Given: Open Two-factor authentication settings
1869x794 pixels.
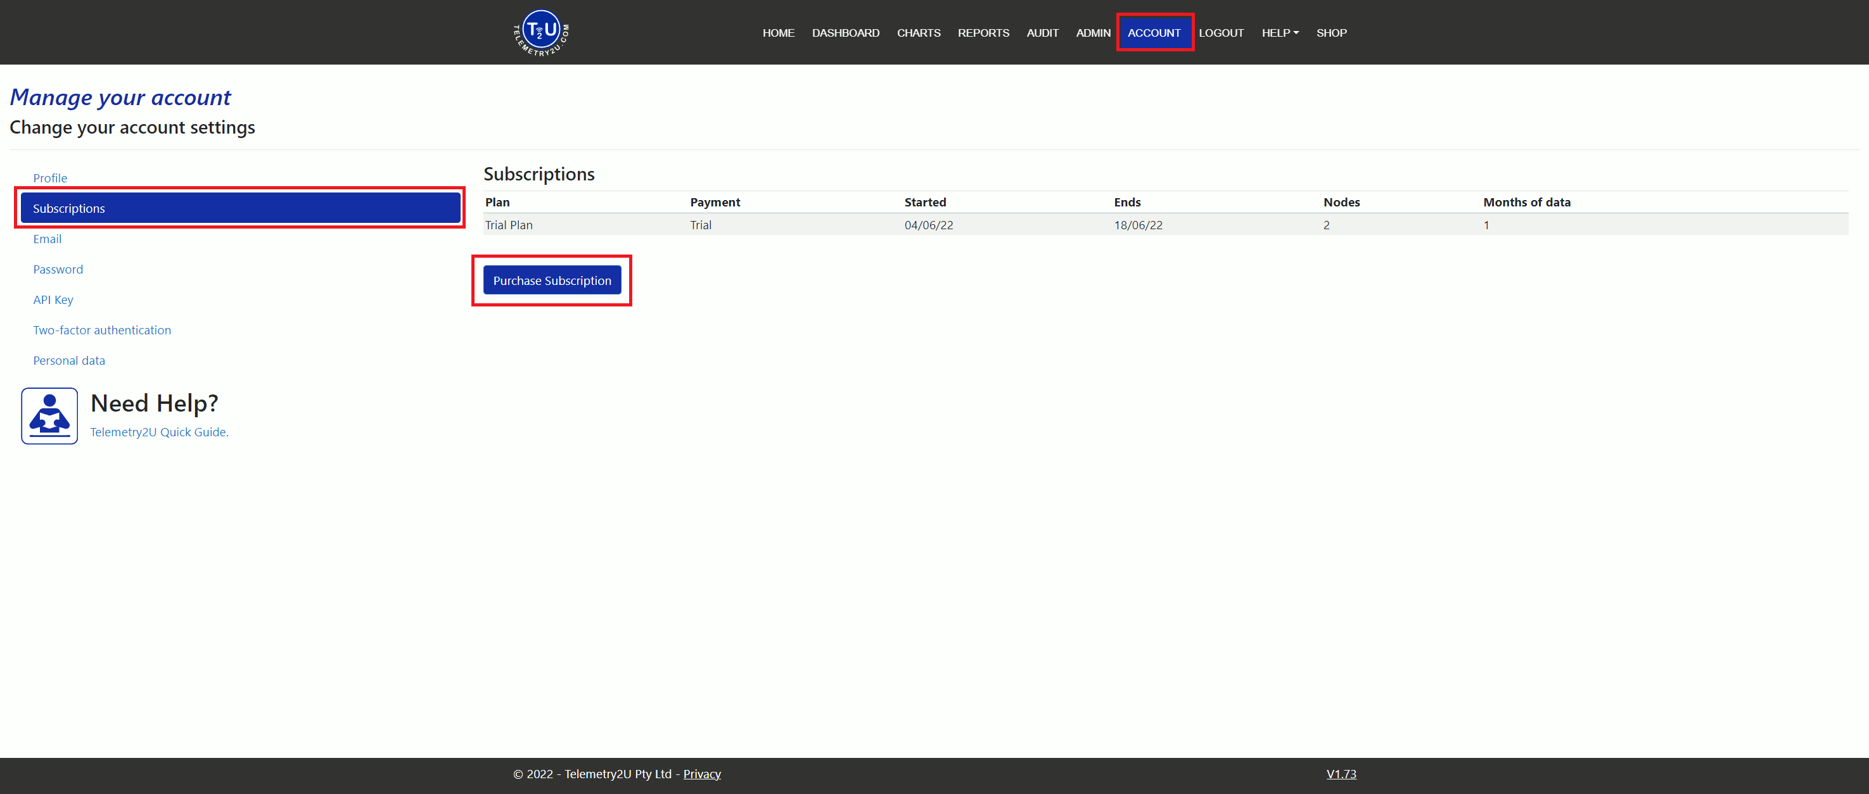Looking at the screenshot, I should 102,330.
